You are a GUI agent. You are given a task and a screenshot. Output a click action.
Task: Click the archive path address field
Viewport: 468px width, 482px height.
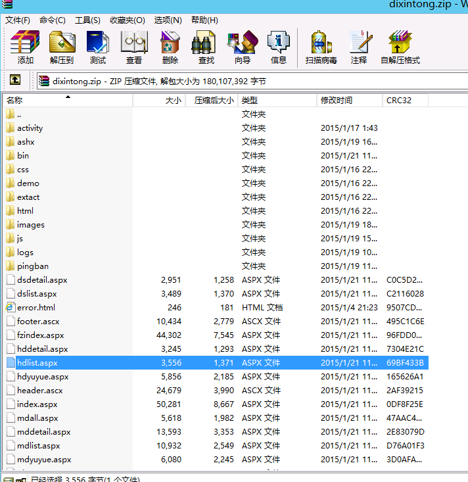pyautogui.click(x=252, y=81)
